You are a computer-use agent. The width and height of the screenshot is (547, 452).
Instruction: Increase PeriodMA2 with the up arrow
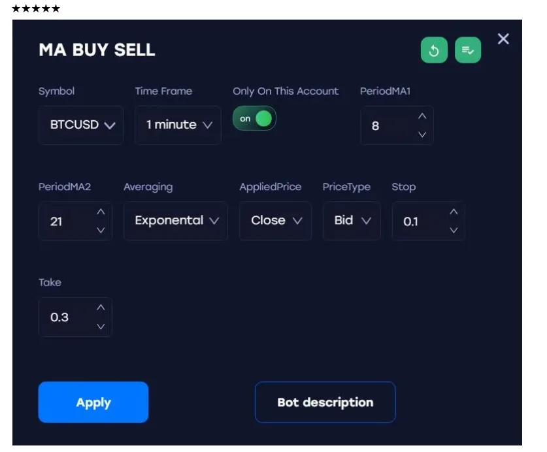click(x=101, y=212)
